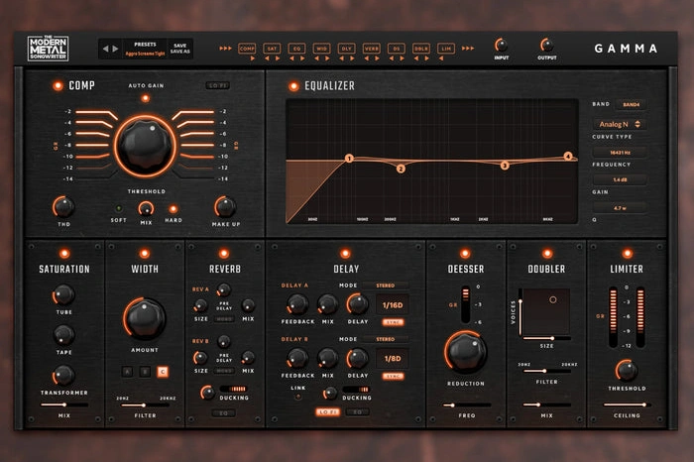Toggle compressor LO FI button
Viewport: 694px width, 462px height.
tap(218, 85)
